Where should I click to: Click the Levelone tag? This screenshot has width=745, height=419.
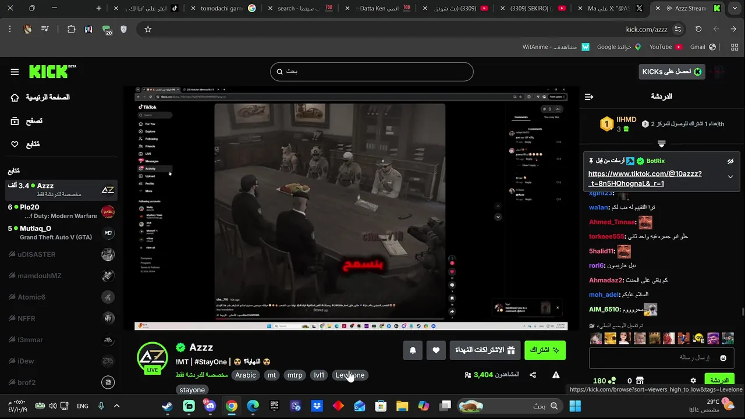[350, 375]
